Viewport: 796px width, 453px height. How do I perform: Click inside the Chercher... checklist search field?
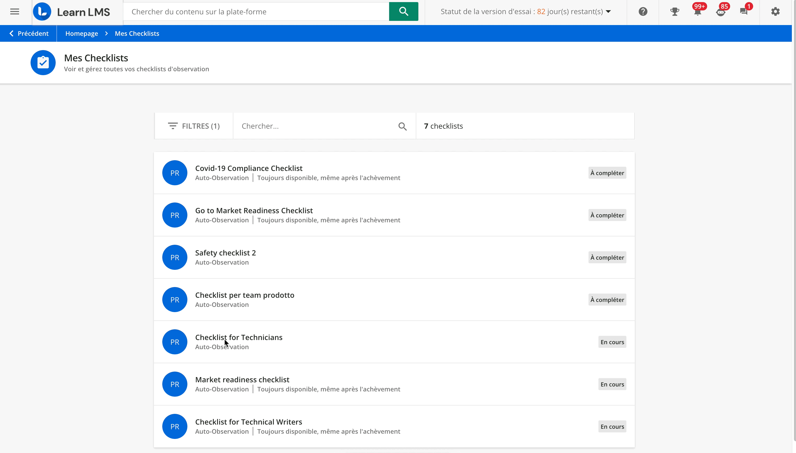pos(312,126)
